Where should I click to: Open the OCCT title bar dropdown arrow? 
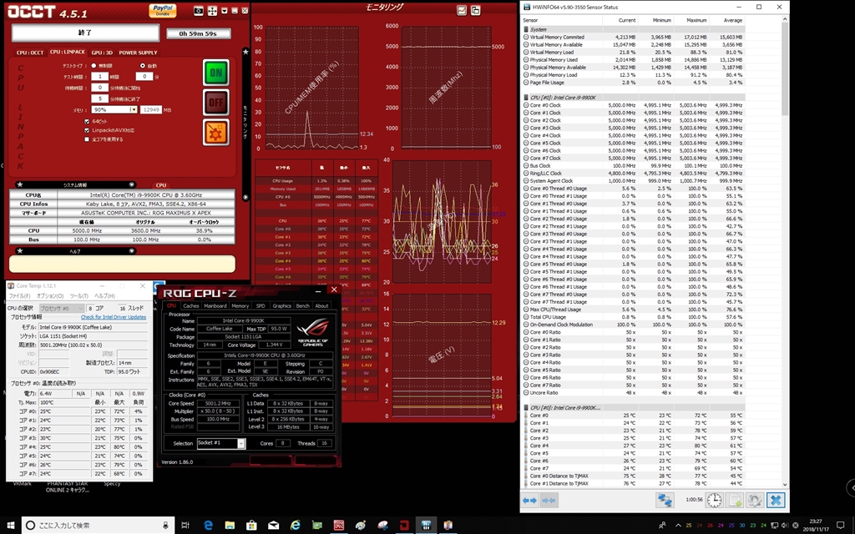(224, 10)
